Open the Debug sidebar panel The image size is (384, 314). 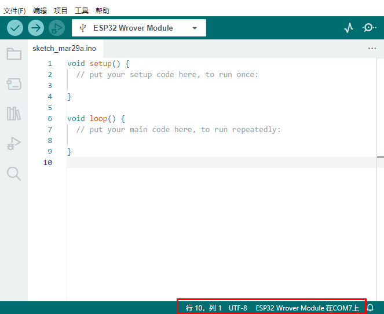click(x=14, y=144)
